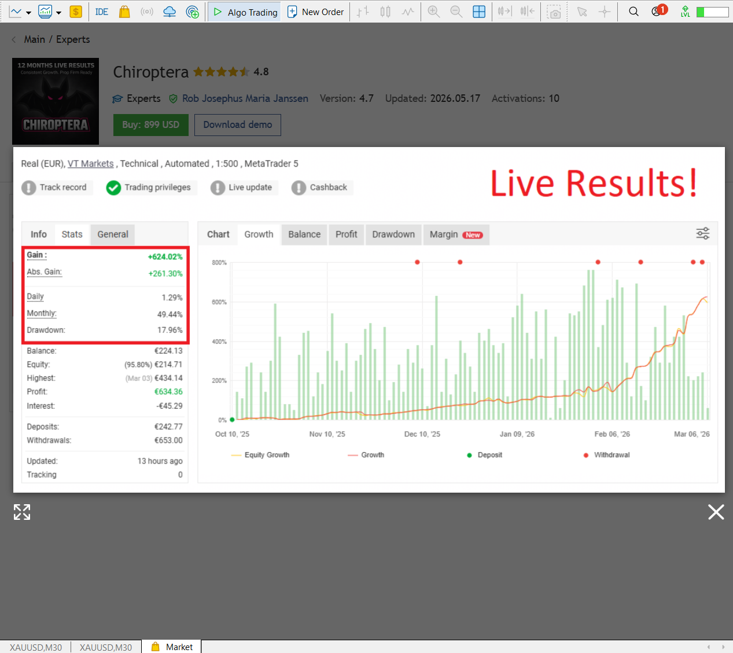This screenshot has height=653, width=733.
Task: Click the globe with plus icon
Action: [x=193, y=12]
